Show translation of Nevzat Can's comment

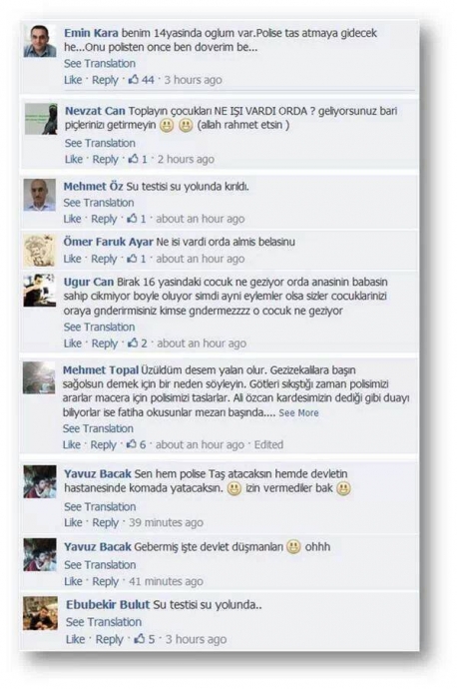tap(100, 143)
